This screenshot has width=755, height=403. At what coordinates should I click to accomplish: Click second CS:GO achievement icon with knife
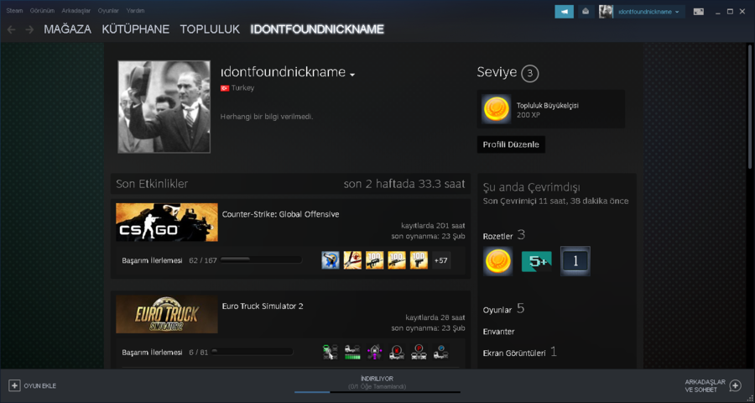point(352,260)
